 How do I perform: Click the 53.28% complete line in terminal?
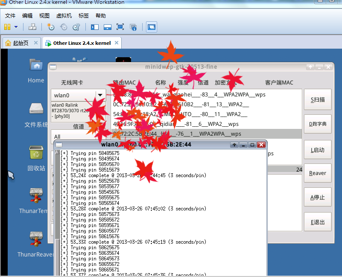[x=133, y=209]
